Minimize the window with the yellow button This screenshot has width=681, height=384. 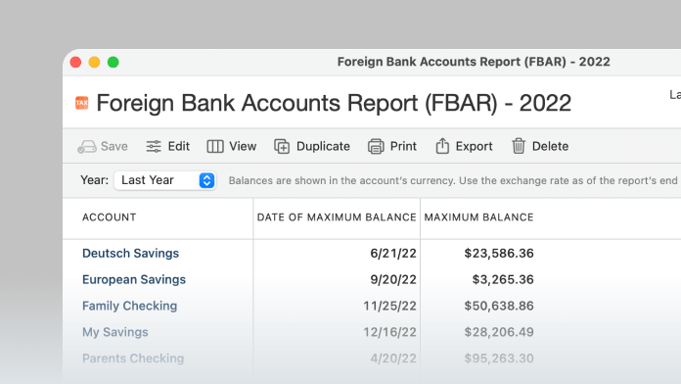94,62
